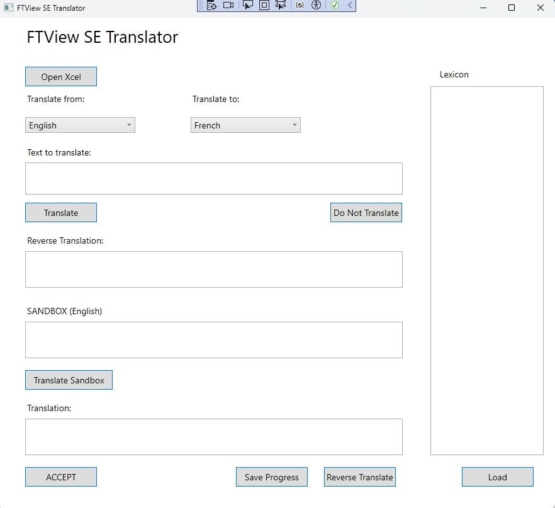Image resolution: width=555 pixels, height=508 pixels.
Task: Close the FTView SE Translator window
Action: click(x=540, y=8)
